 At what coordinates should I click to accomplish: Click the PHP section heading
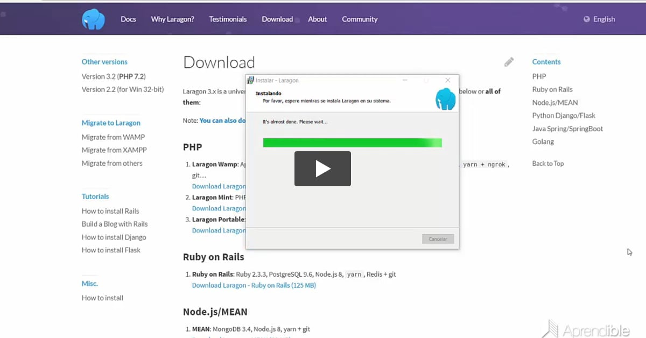(192, 147)
